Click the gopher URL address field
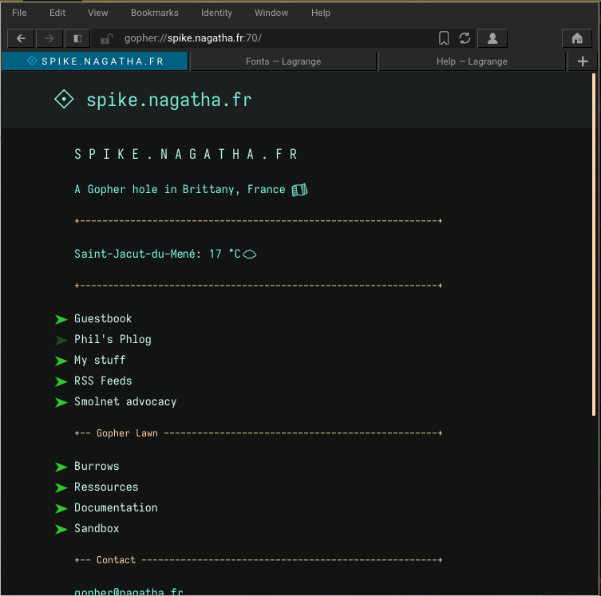The width and height of the screenshot is (601, 596). click(x=271, y=38)
